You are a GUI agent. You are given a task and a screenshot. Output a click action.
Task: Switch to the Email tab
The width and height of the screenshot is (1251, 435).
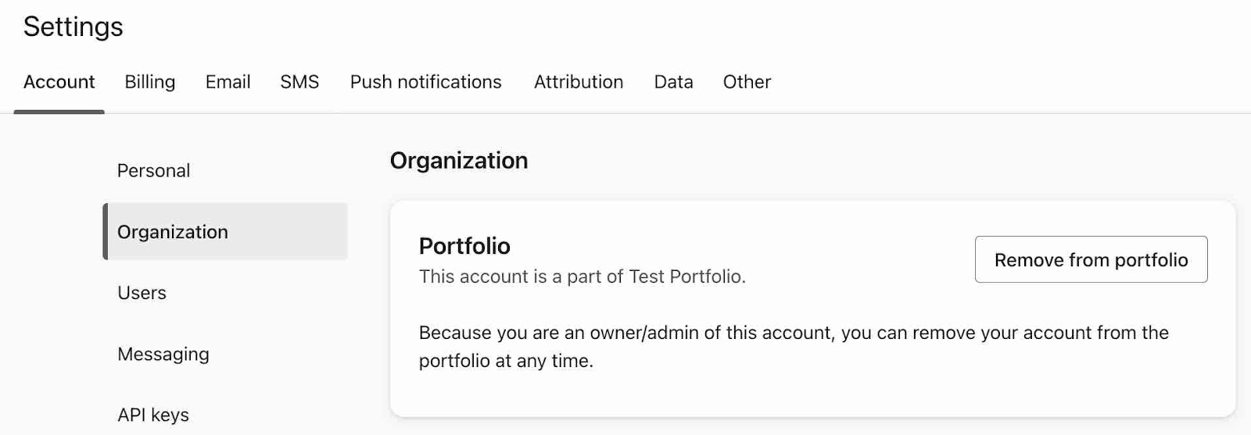pos(228,82)
